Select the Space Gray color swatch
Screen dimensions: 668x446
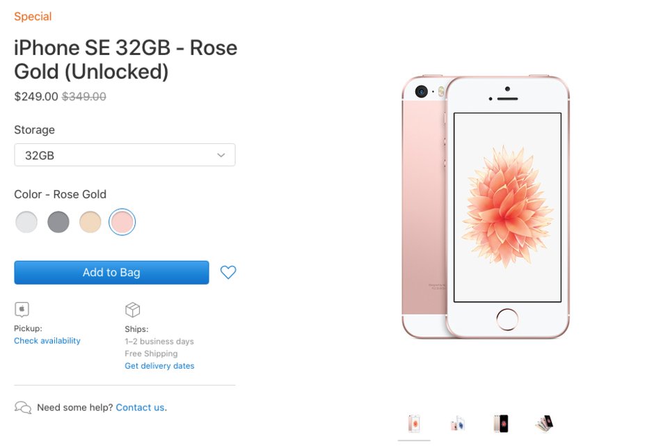(x=58, y=222)
